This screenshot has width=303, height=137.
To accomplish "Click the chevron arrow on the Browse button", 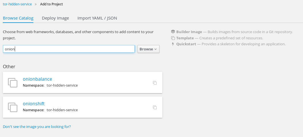I will pyautogui.click(x=155, y=49).
